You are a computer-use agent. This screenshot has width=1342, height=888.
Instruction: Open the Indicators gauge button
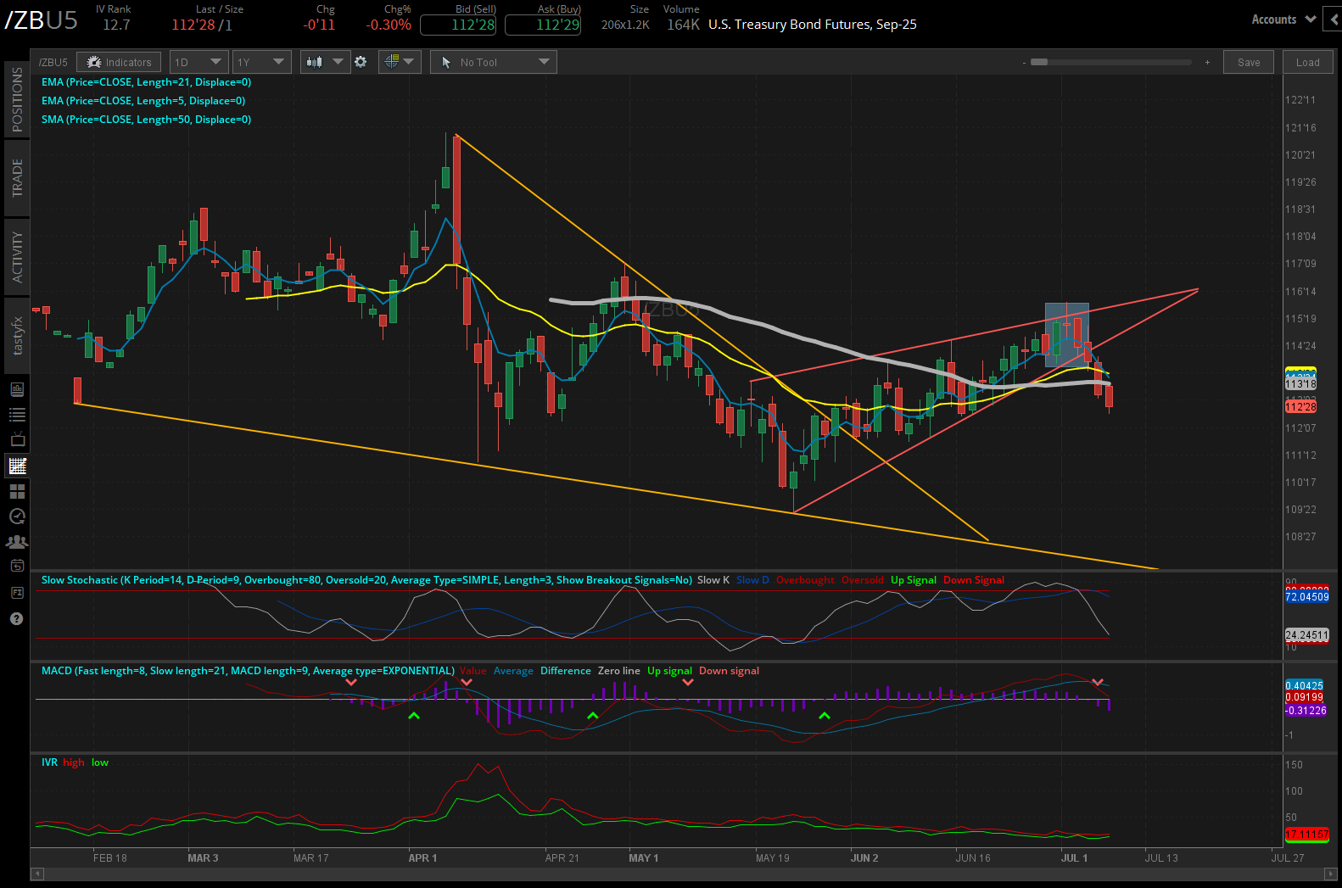tap(119, 62)
